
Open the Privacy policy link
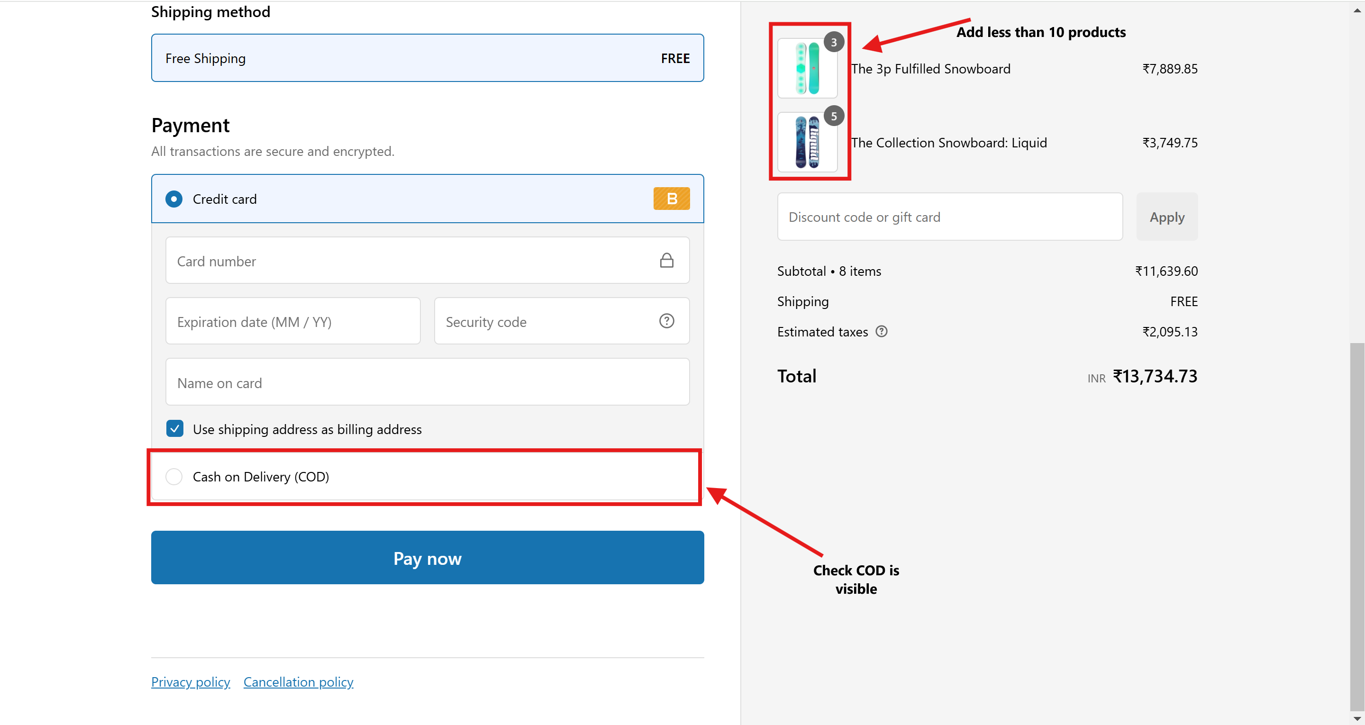point(190,681)
